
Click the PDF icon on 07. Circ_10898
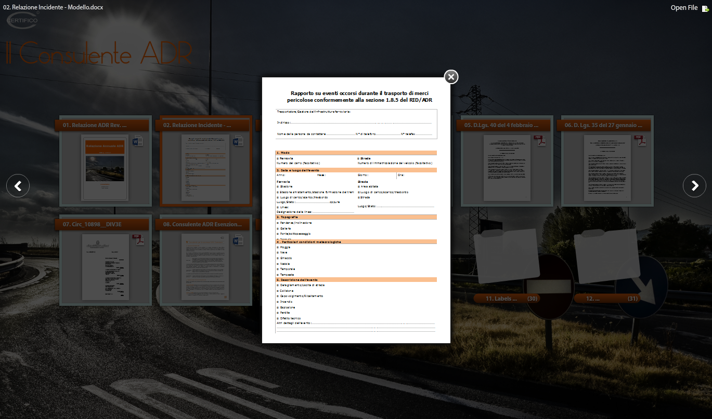[x=138, y=240]
